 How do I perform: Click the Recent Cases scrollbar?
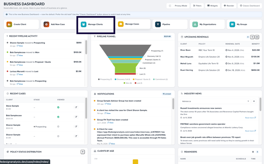(86, 108)
